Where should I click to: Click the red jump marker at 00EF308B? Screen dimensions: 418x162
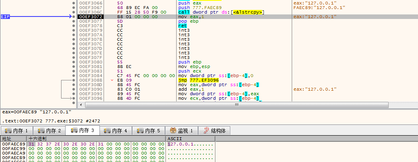pos(112,80)
